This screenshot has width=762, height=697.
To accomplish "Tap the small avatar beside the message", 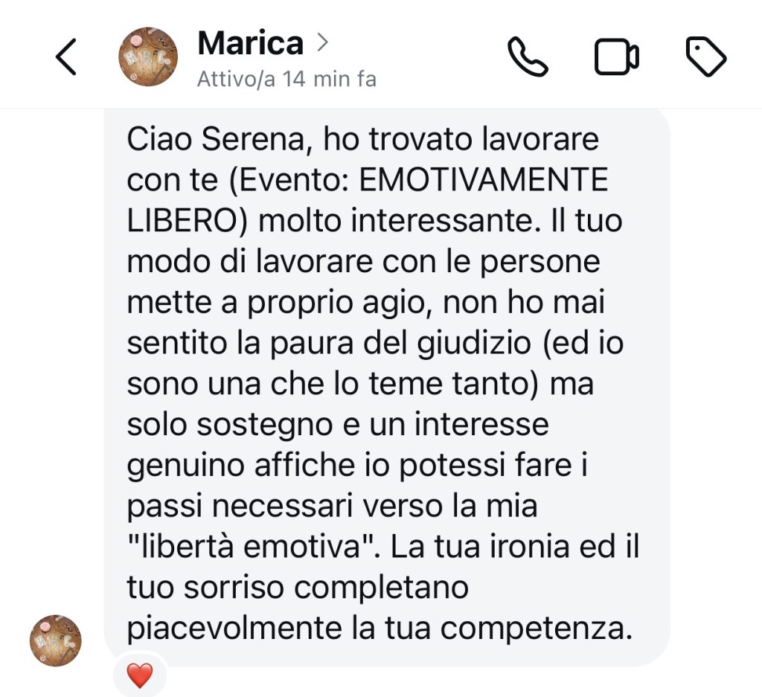I will 55,640.
